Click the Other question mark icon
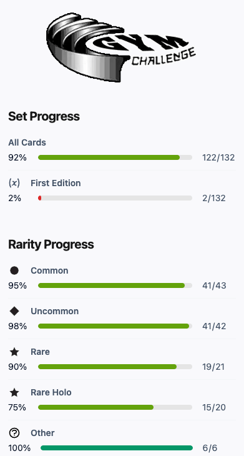This screenshot has height=456, width=244. pos(14,433)
